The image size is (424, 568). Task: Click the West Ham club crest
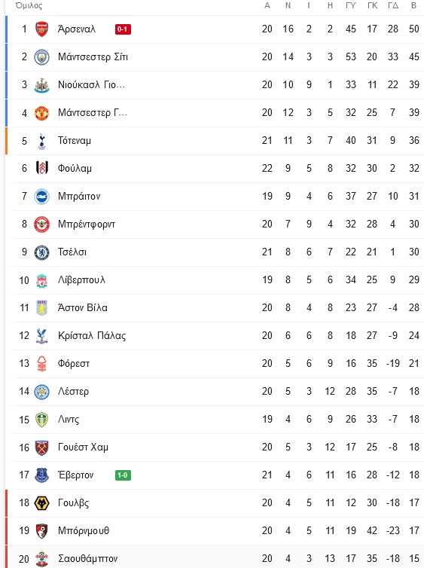pos(41,447)
